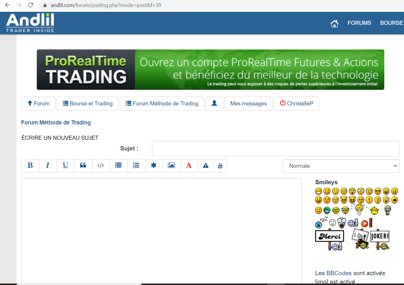Insert a quote block with the quotation icon
Screen dimensions: 404x285
point(83,166)
